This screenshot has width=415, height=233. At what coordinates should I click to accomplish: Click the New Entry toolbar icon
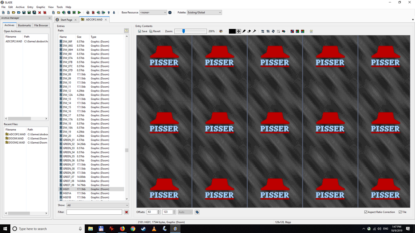(53, 12)
